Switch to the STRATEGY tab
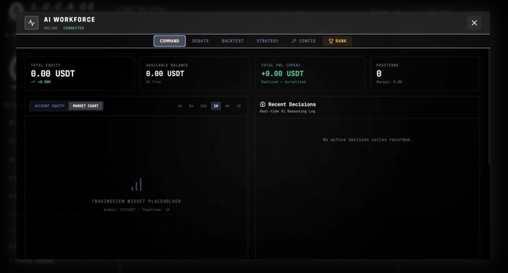The width and height of the screenshot is (508, 273). pos(267,41)
